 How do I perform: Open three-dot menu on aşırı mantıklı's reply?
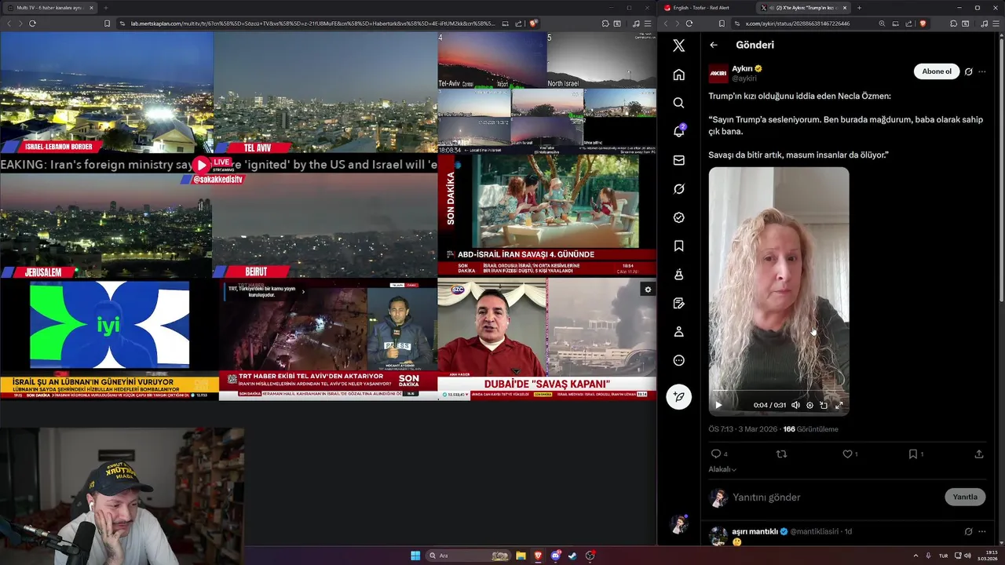pyautogui.click(x=981, y=531)
